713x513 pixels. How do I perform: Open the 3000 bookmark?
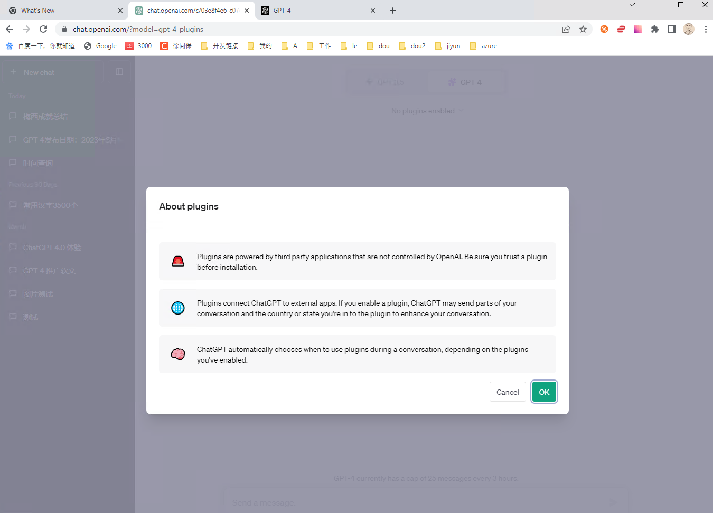(138, 46)
